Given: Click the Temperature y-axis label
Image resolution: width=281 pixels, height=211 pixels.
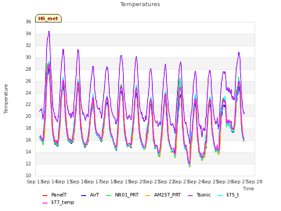Looking at the screenshot, I should (x=6, y=99).
